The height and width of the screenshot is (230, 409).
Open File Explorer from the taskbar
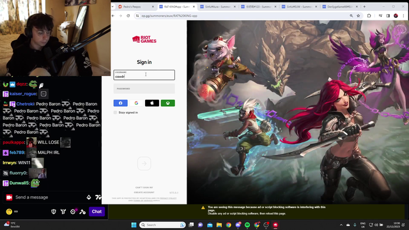coord(219,225)
